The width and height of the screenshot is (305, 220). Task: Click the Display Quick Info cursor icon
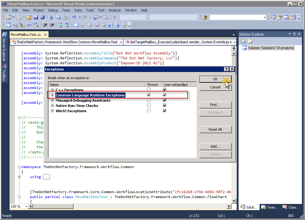22,25
